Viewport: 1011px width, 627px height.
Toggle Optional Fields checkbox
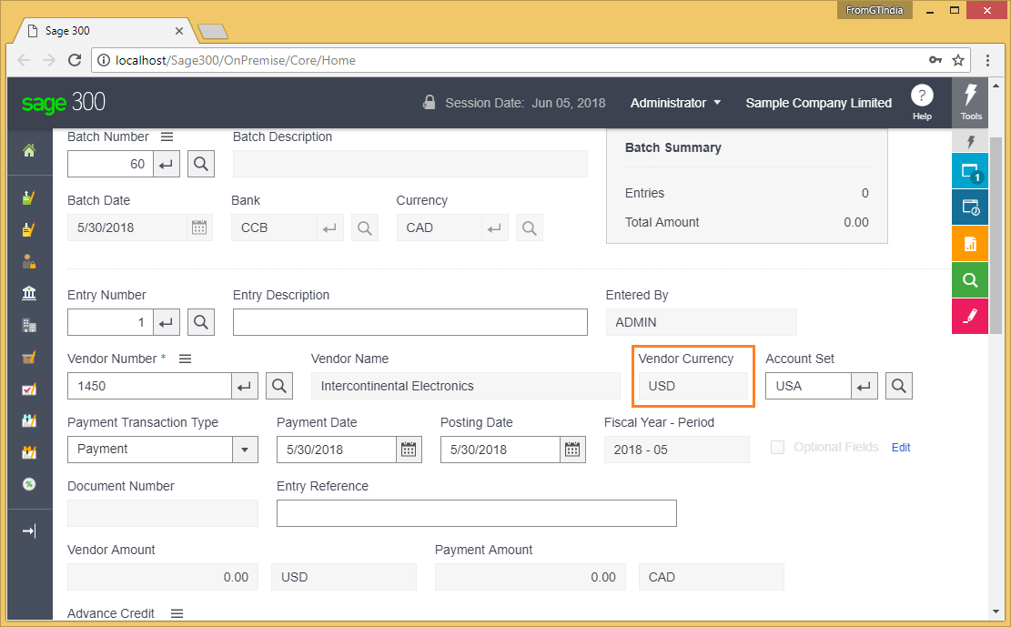pyautogui.click(x=778, y=447)
